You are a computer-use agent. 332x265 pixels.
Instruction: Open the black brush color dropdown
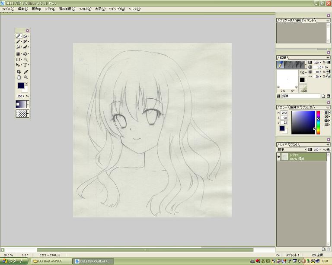(x=303, y=80)
